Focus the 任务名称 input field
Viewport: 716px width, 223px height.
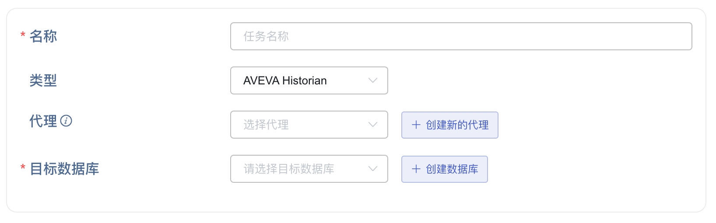click(x=461, y=36)
